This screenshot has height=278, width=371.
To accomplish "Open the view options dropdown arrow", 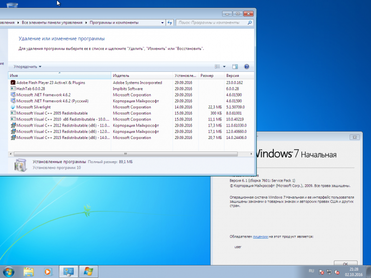I will (x=224, y=67).
